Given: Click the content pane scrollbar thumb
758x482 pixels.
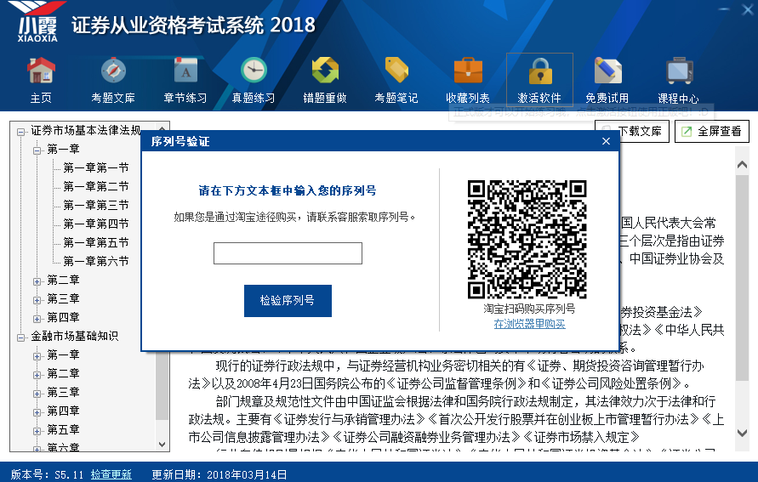Looking at the screenshot, I should click(x=742, y=277).
